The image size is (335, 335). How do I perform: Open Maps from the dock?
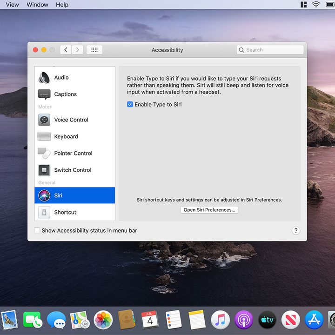pos(80,320)
